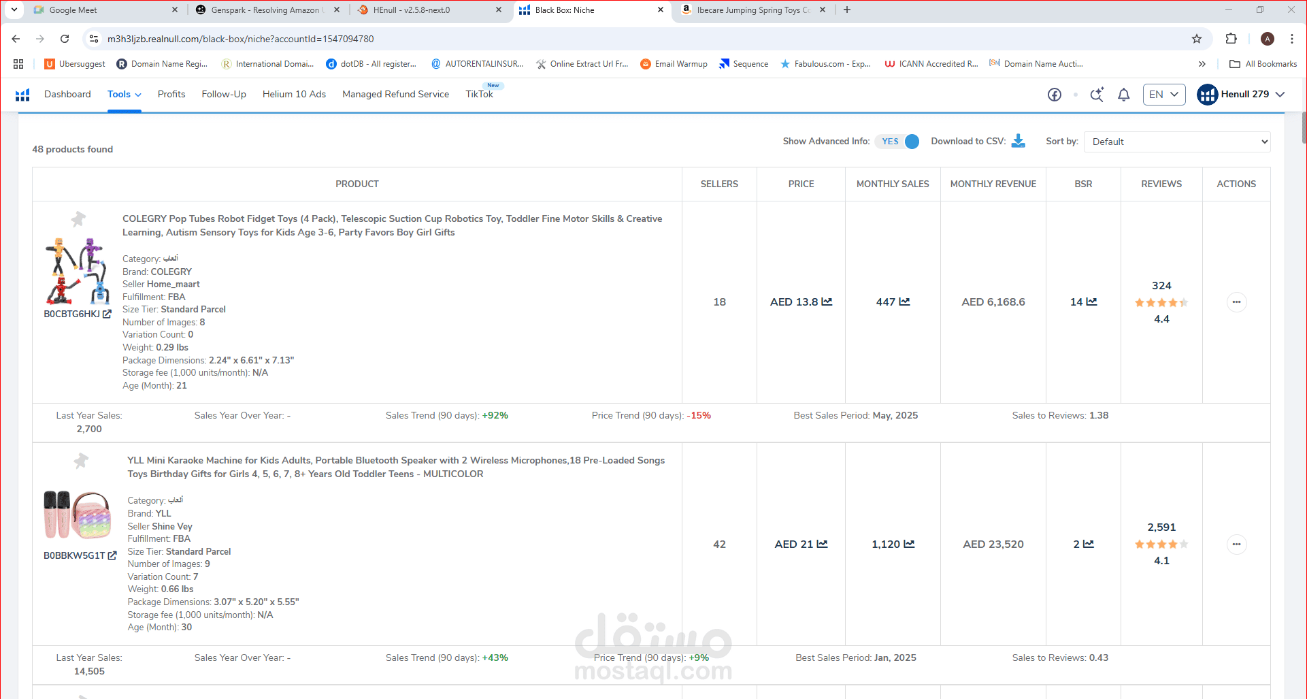Click the '48 products found' text

(x=73, y=149)
